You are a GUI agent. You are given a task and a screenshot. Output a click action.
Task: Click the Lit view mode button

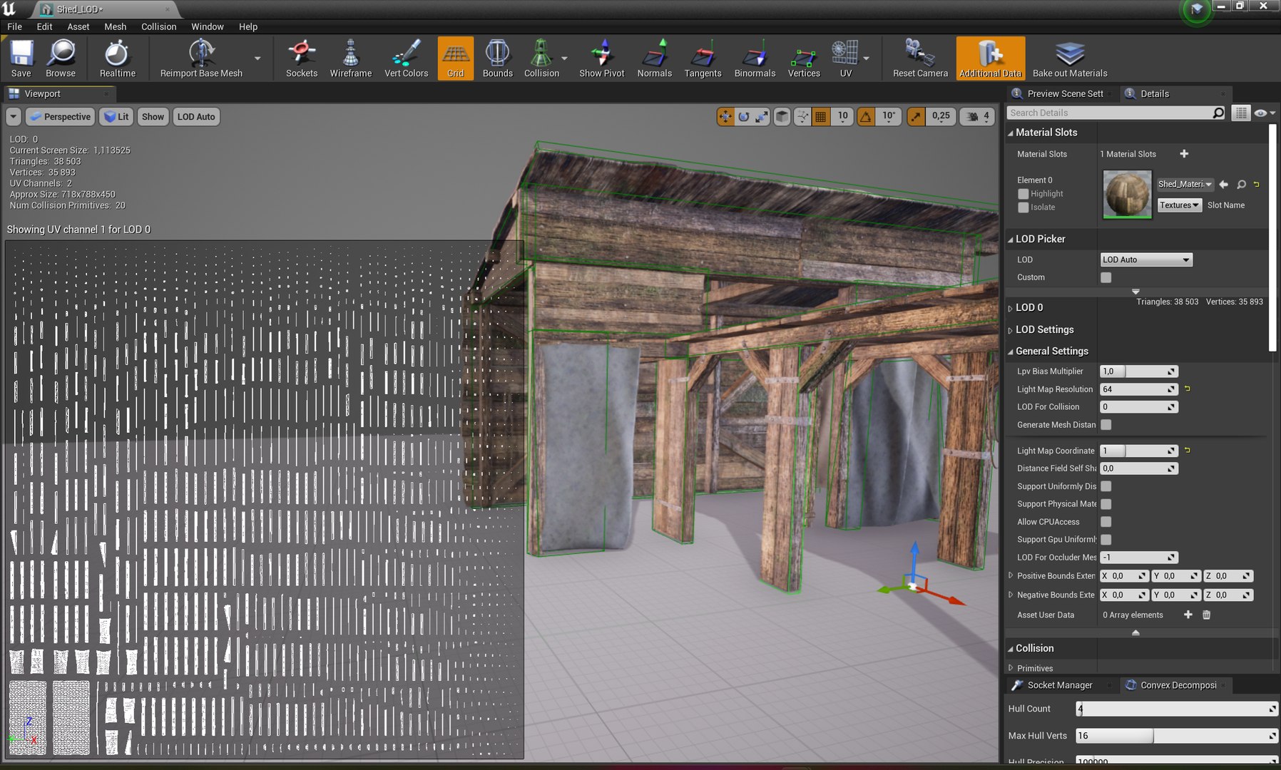(x=116, y=117)
